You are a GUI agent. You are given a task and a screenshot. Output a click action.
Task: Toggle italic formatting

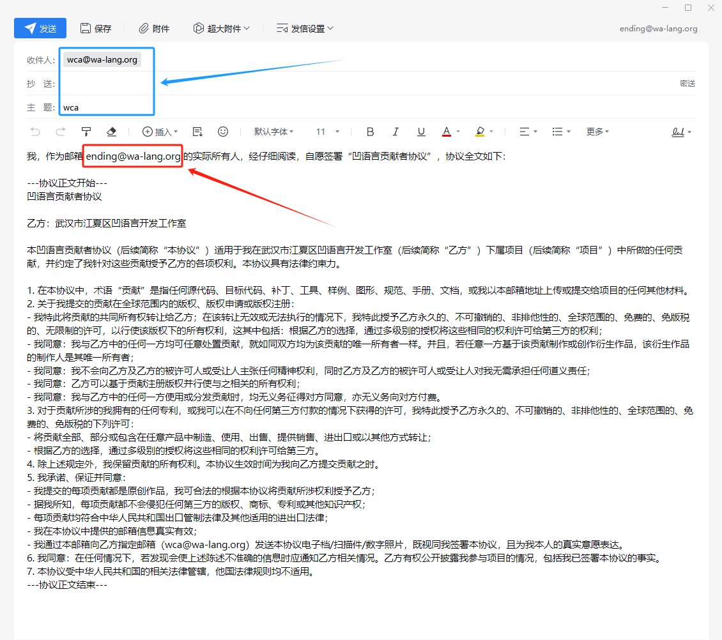tap(396, 132)
